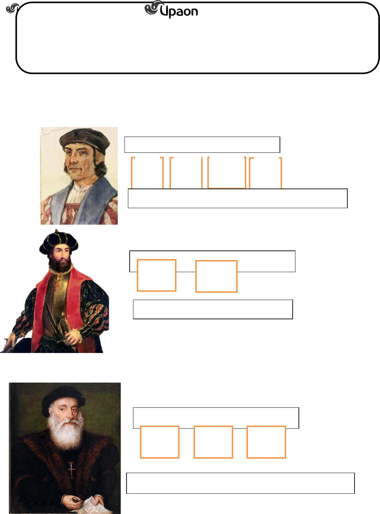Click the left orange square beside red-caped man

point(157,275)
